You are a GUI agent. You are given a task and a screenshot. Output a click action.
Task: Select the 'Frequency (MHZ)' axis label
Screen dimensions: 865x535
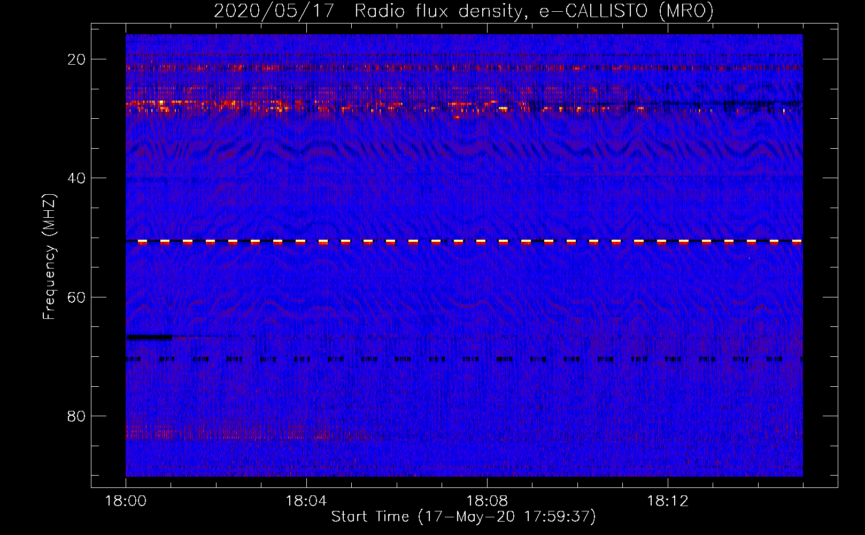(x=49, y=257)
